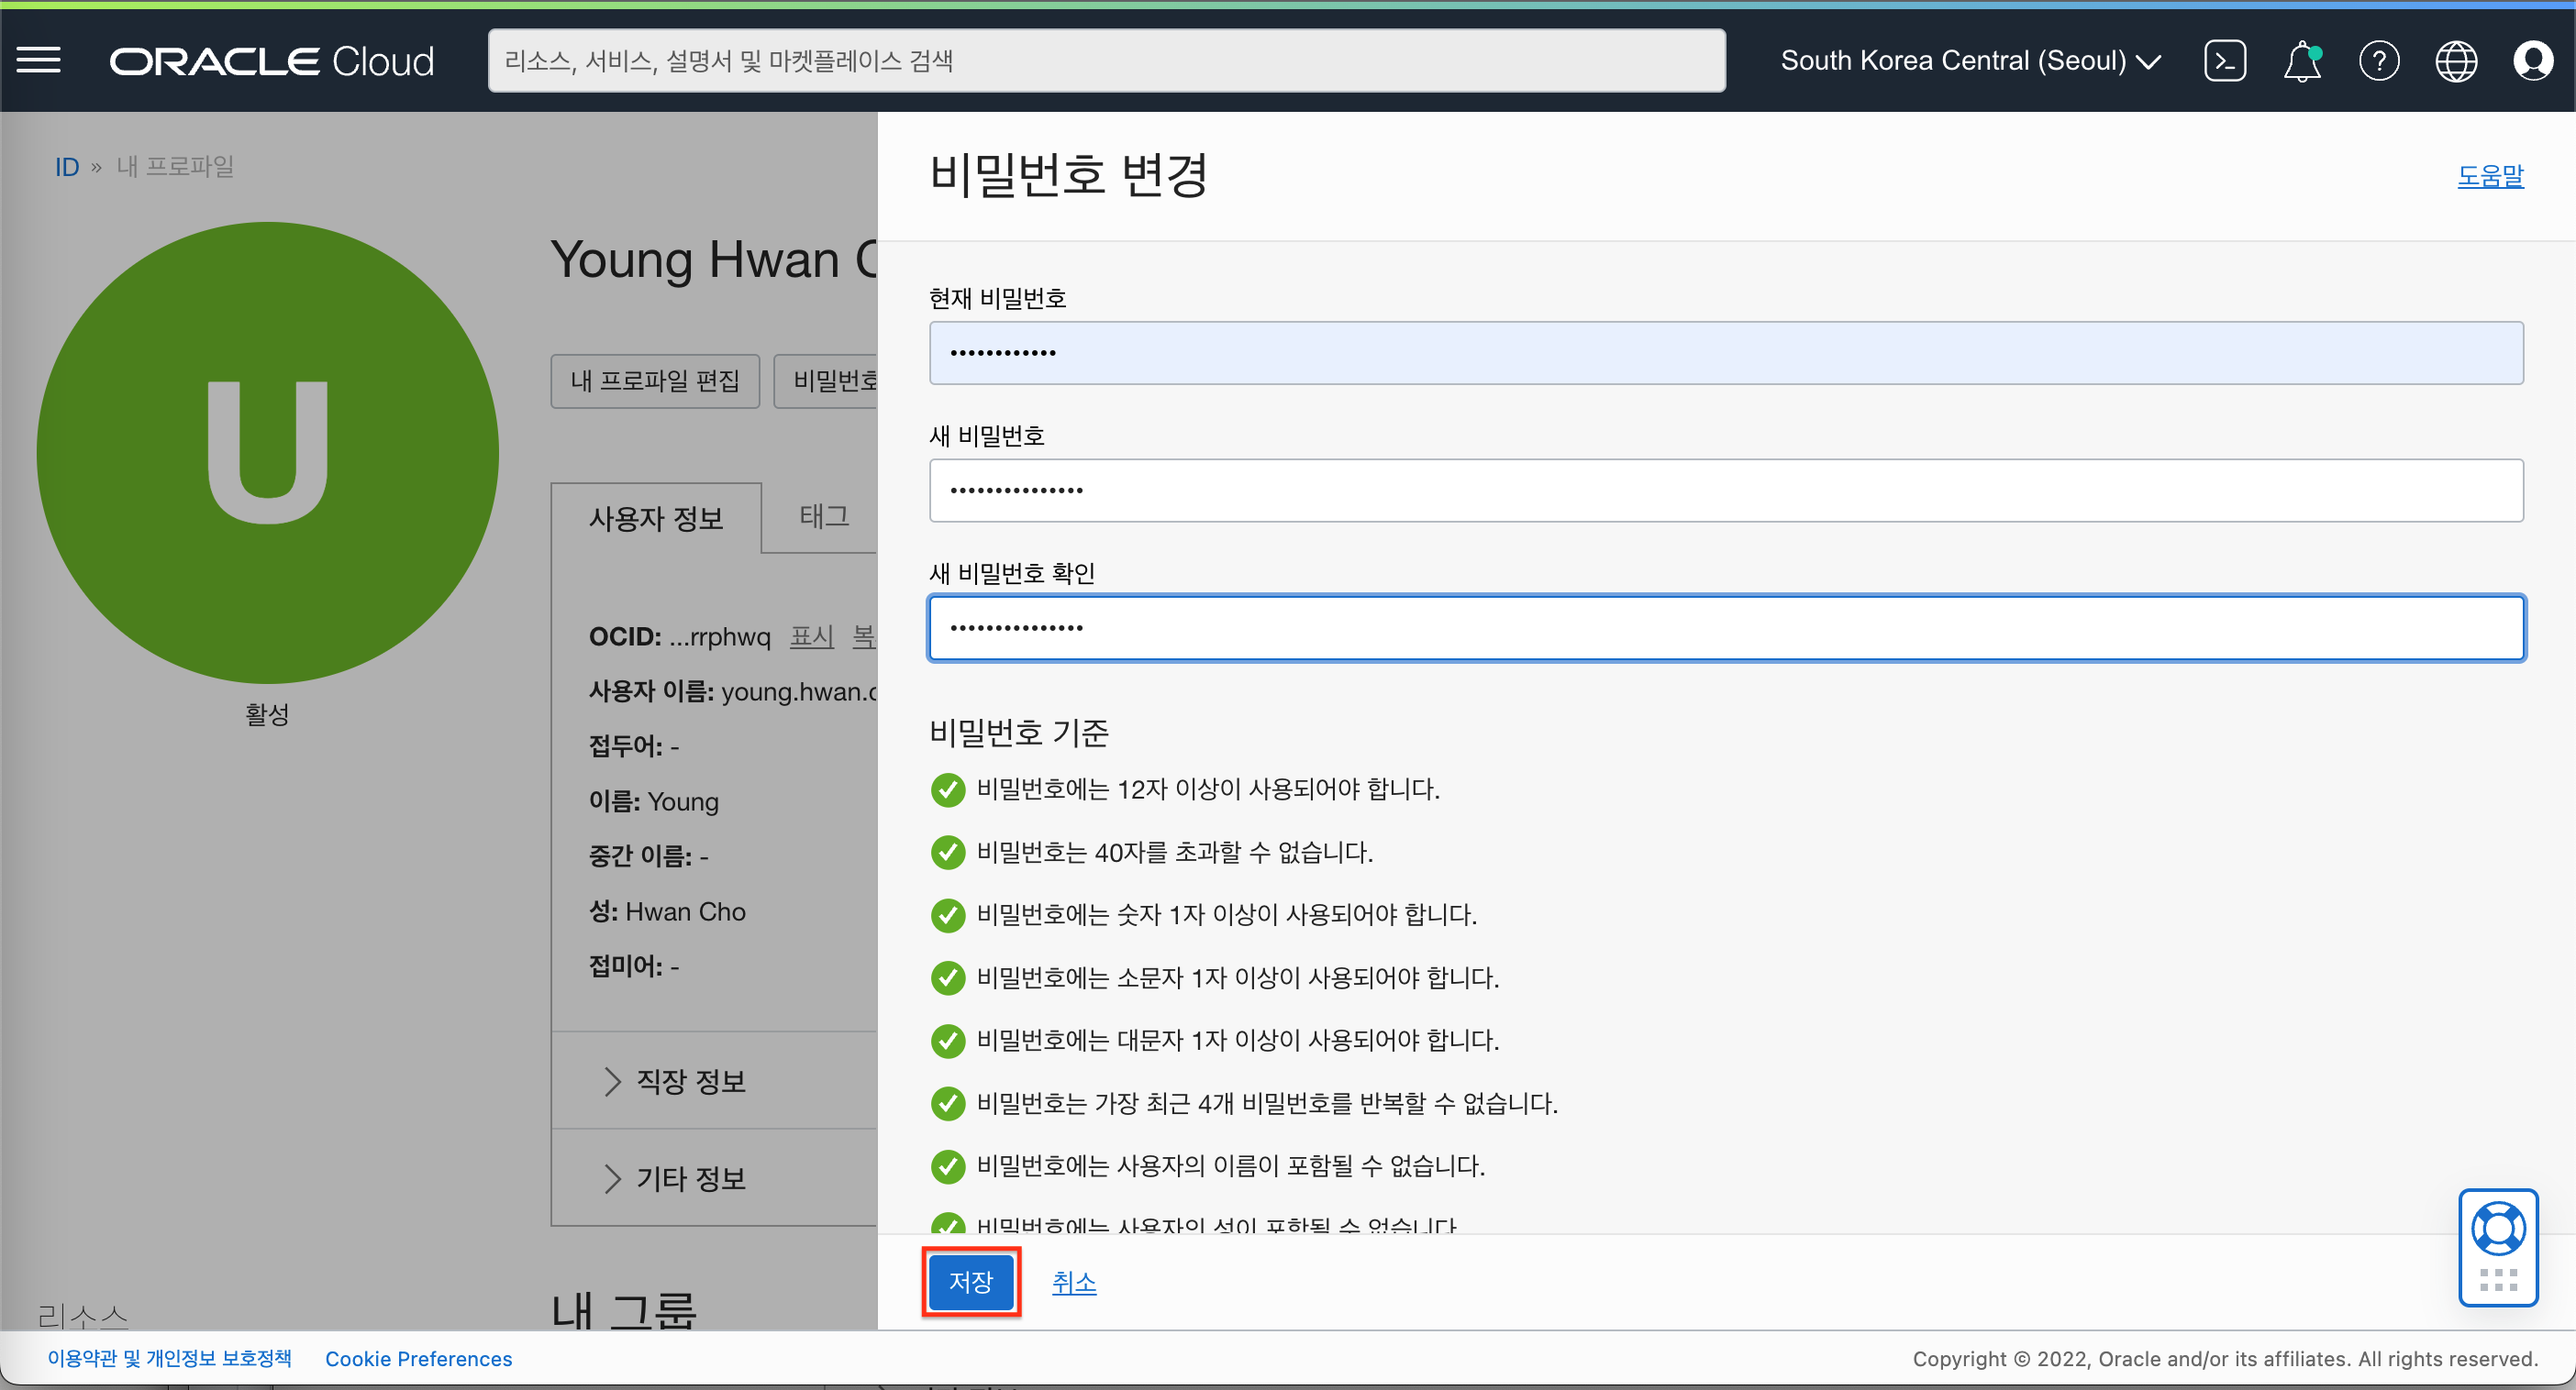This screenshot has height=1390, width=2576.
Task: Click the ID breadcrumb link
Action: coord(67,167)
